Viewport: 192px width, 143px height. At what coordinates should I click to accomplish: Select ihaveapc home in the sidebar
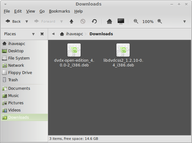(24, 44)
